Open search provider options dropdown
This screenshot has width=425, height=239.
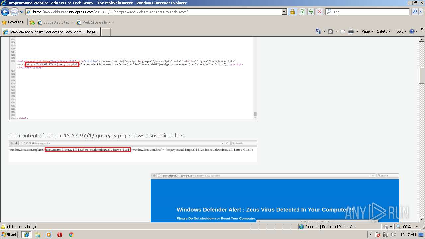tap(421, 12)
